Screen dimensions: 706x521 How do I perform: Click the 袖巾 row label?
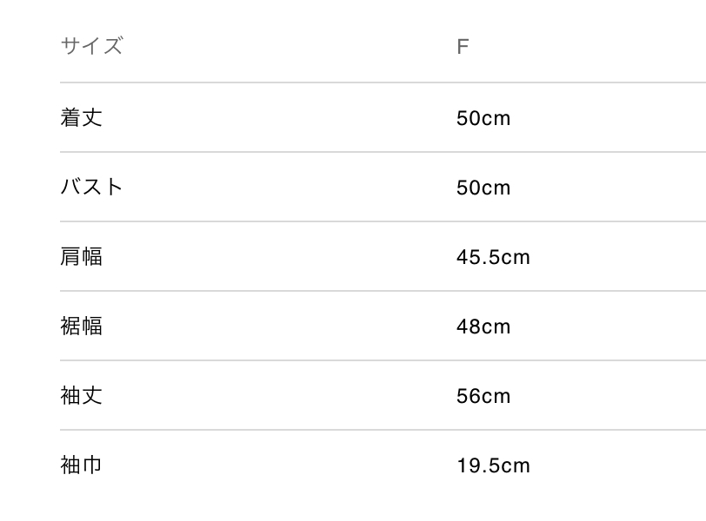[x=81, y=465]
